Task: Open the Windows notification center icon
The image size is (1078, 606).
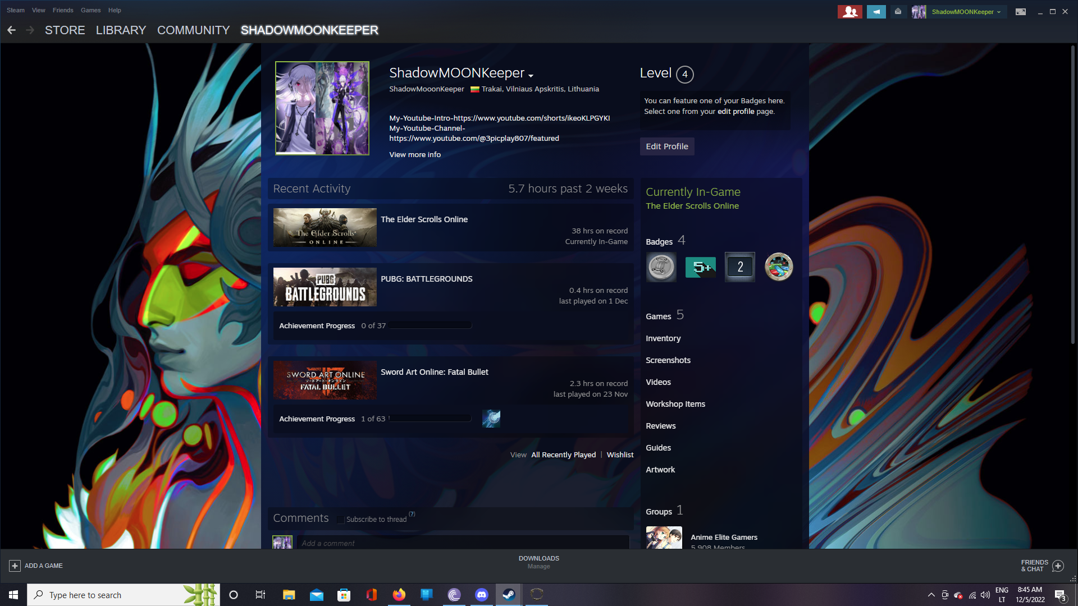Action: coord(1060,595)
